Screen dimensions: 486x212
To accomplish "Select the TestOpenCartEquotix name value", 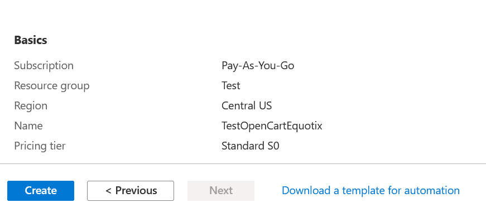I will 272,126.
